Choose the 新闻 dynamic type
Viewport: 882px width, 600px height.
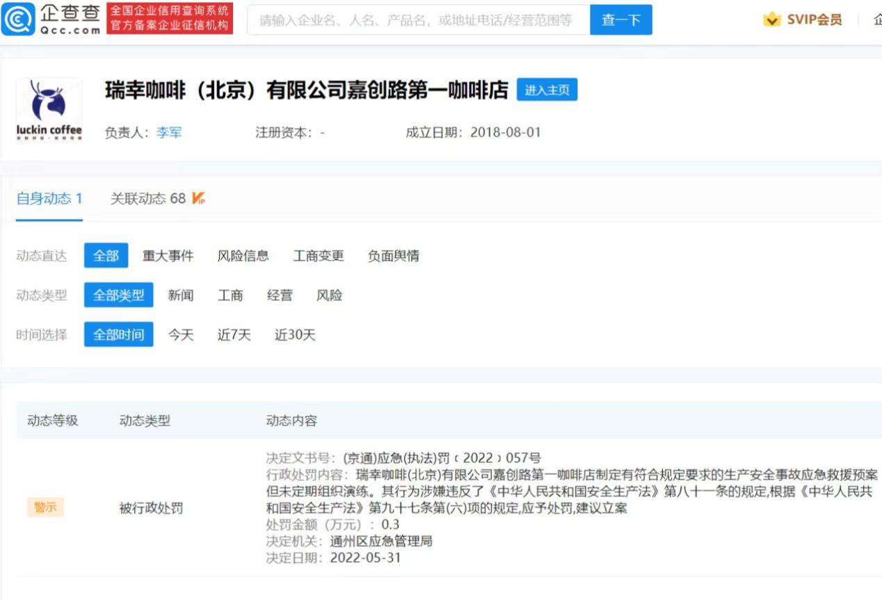(x=180, y=295)
